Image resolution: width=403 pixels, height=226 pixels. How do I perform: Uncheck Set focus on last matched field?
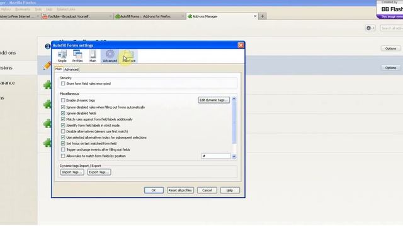63,144
